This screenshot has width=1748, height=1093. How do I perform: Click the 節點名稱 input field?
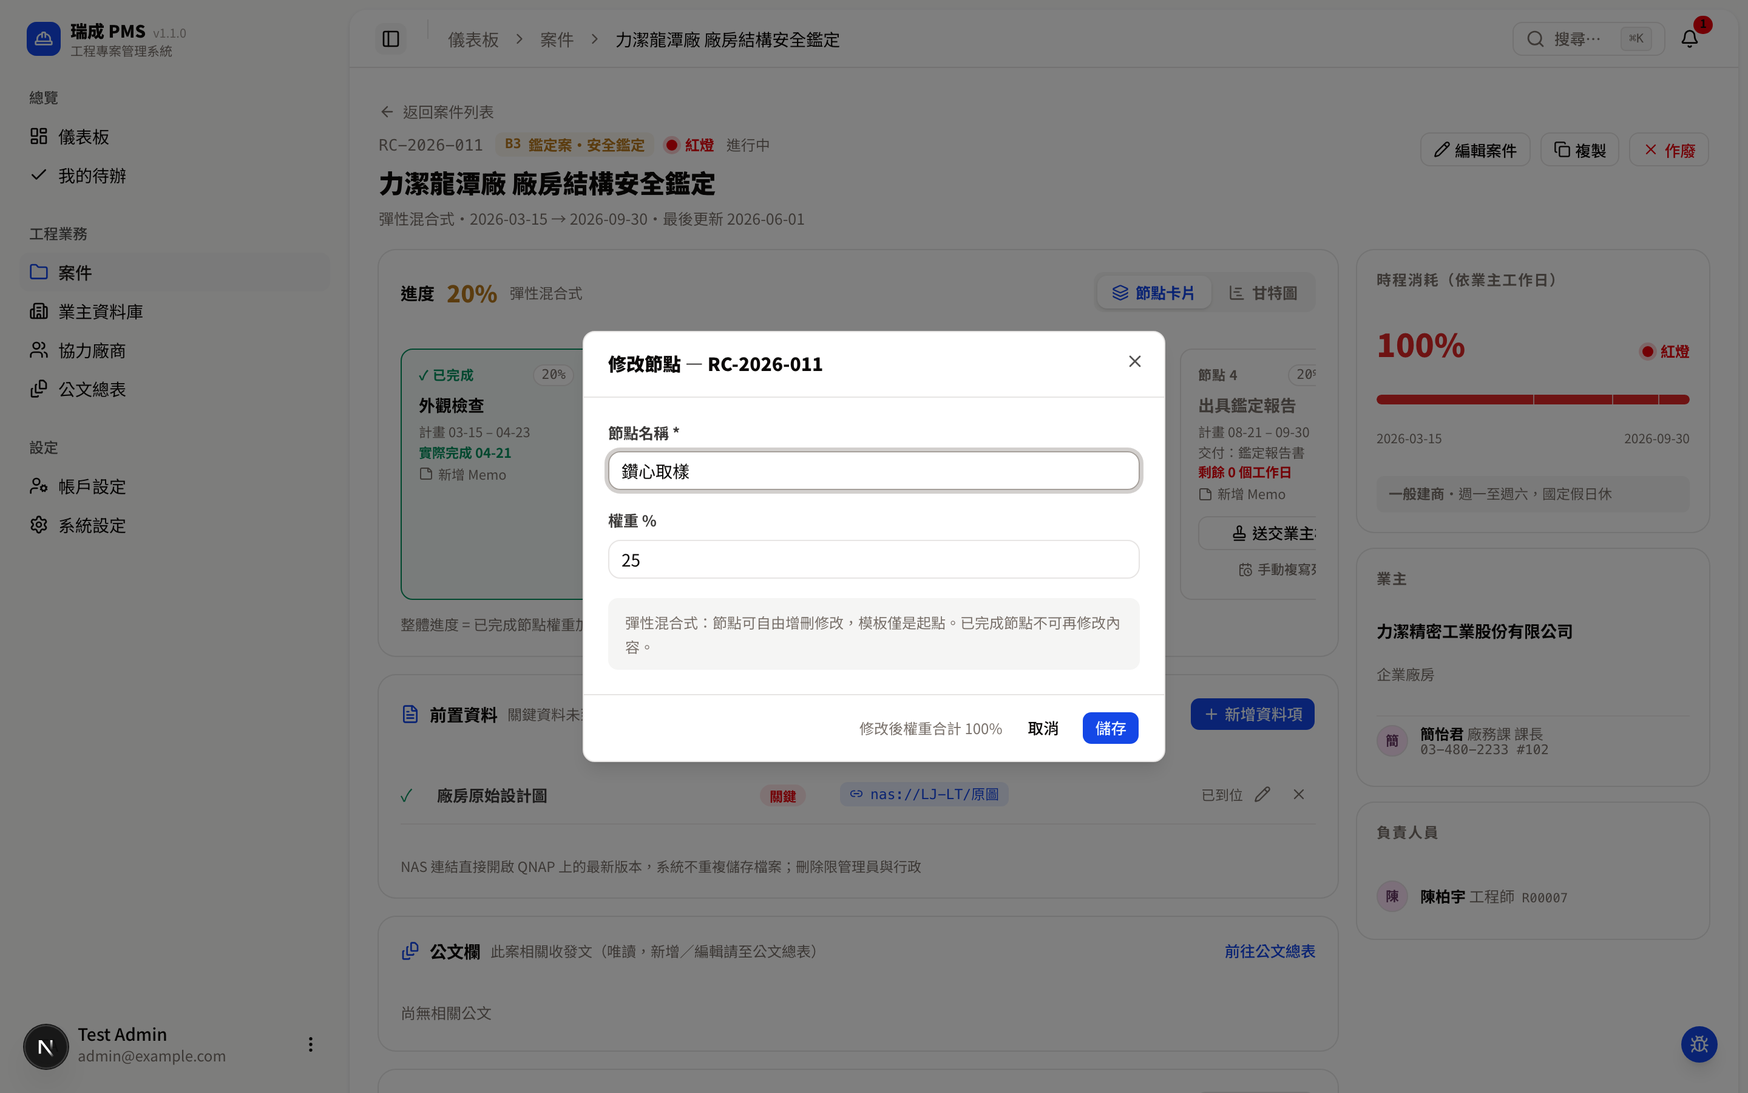873,471
